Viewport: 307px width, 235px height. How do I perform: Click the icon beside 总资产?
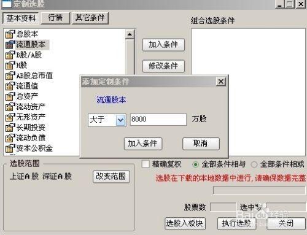(10, 96)
